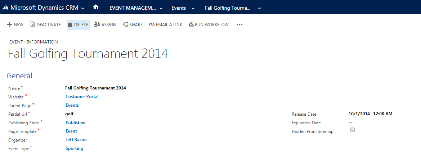Click the Share circular icon

tap(125, 25)
